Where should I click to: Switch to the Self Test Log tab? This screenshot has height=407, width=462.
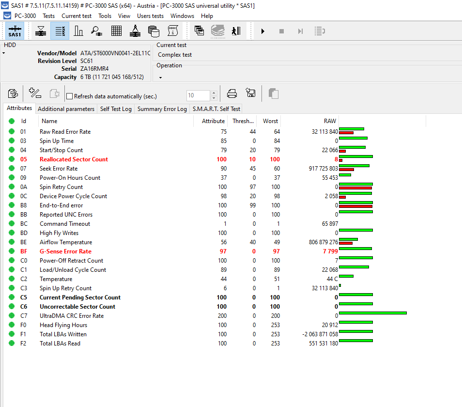(x=116, y=109)
